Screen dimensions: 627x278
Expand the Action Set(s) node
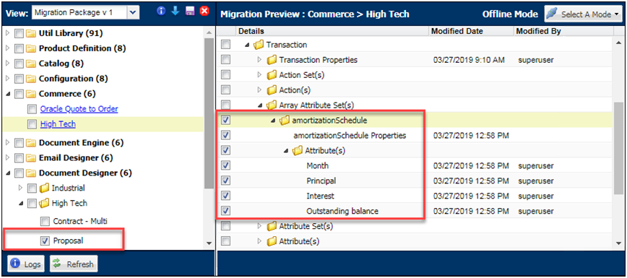pyautogui.click(x=260, y=75)
